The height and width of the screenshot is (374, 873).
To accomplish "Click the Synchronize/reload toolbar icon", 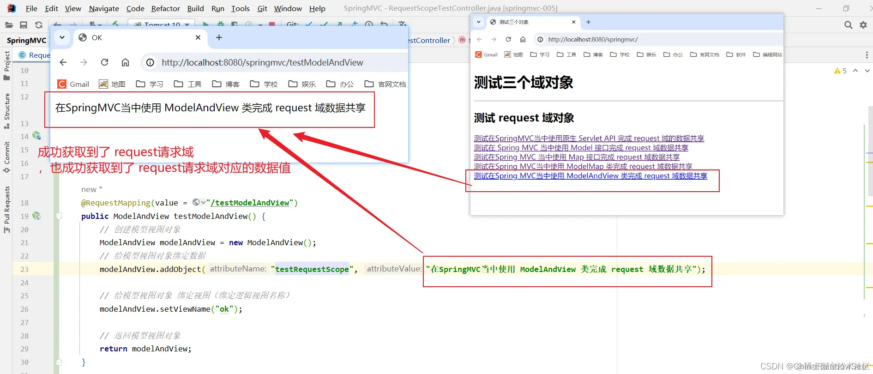I will [x=39, y=25].
